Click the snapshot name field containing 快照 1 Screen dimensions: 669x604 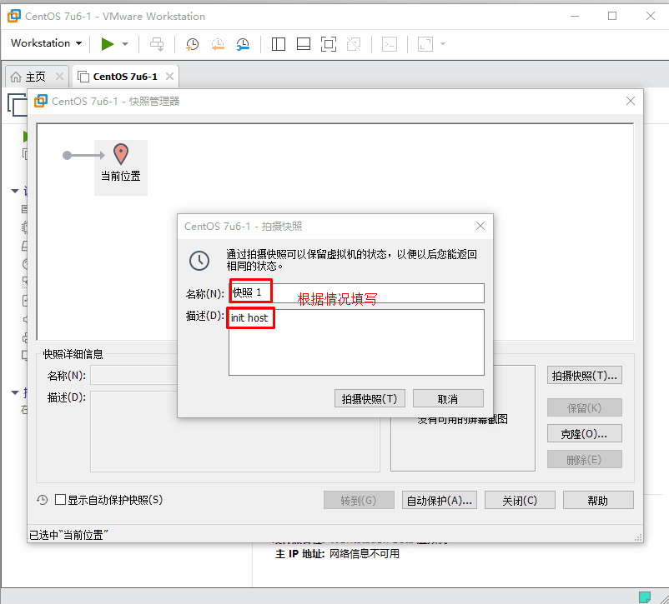(x=357, y=293)
